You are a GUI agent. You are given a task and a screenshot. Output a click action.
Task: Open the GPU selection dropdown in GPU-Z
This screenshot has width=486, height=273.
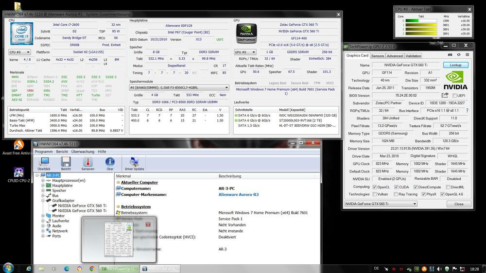coord(381,204)
